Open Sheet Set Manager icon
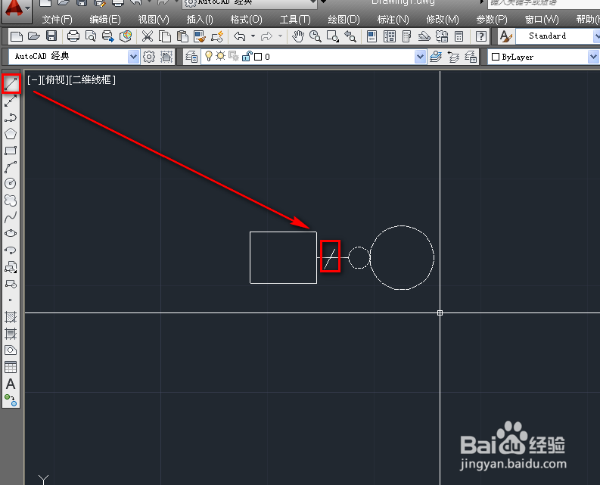The image size is (600, 485). click(424, 37)
